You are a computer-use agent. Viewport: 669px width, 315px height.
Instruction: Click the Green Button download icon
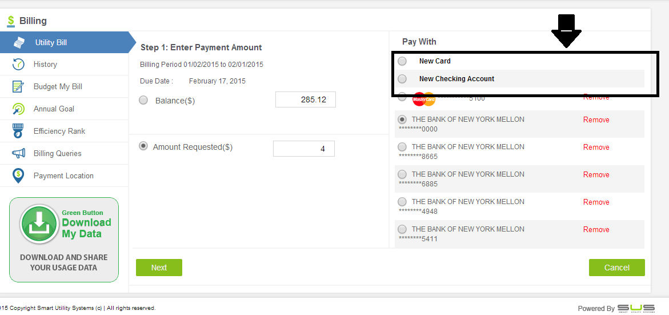tap(39, 224)
